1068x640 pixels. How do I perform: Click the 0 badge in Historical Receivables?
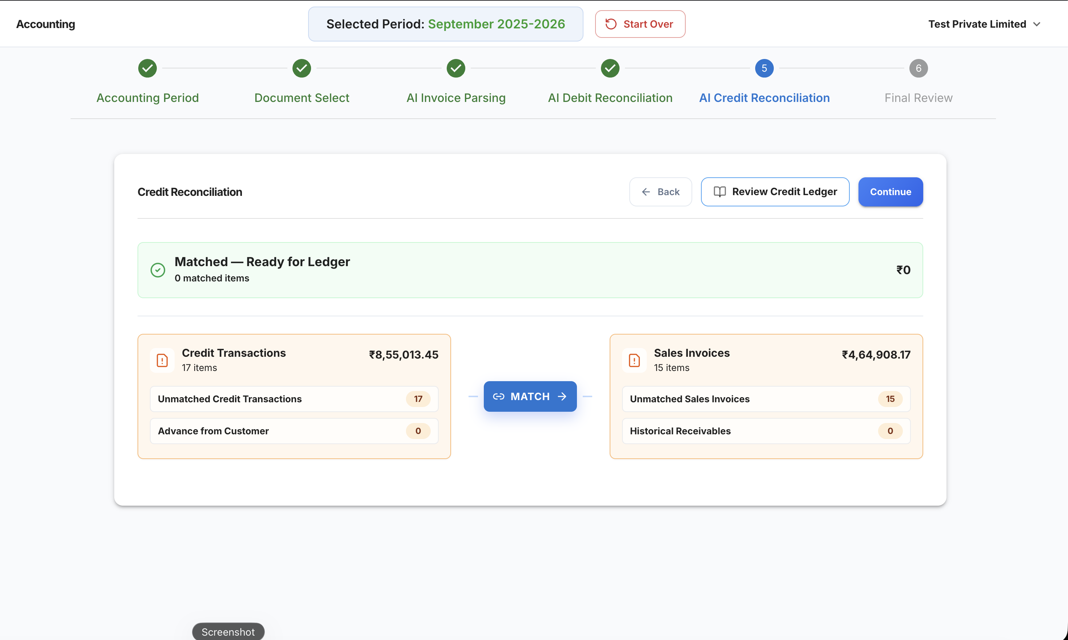click(890, 431)
